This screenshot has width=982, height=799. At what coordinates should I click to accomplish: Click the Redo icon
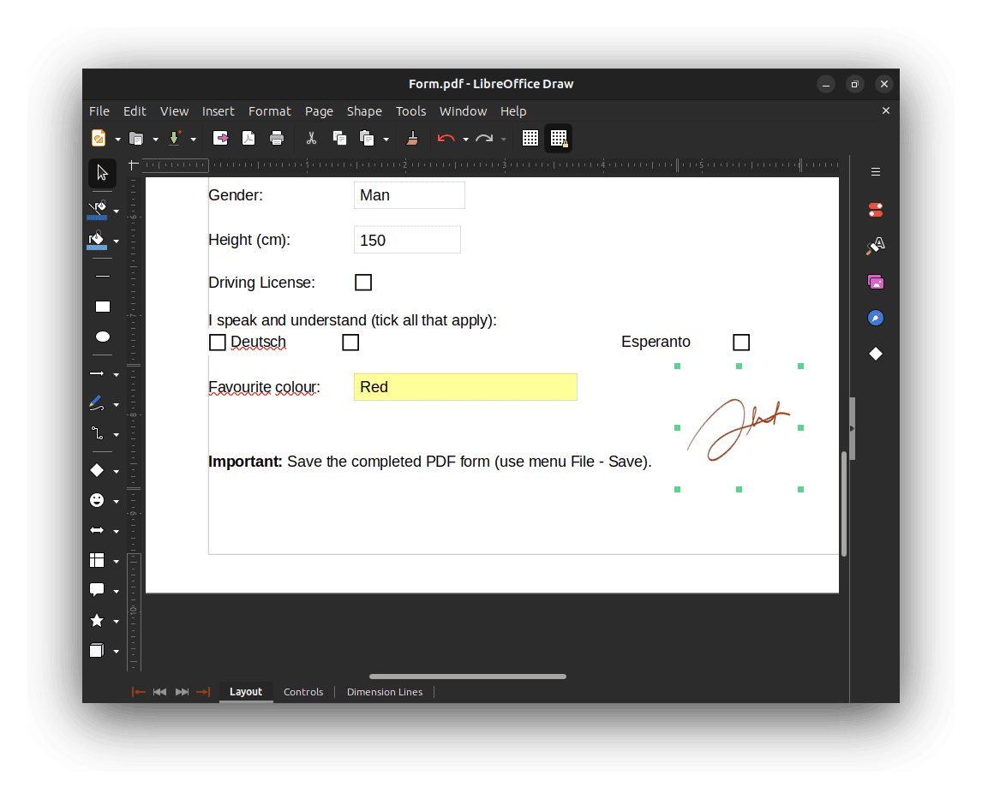pyautogui.click(x=484, y=138)
